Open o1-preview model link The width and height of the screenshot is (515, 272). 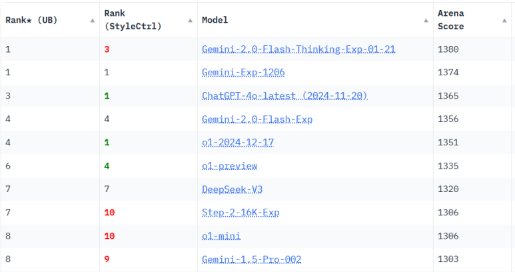tap(229, 166)
